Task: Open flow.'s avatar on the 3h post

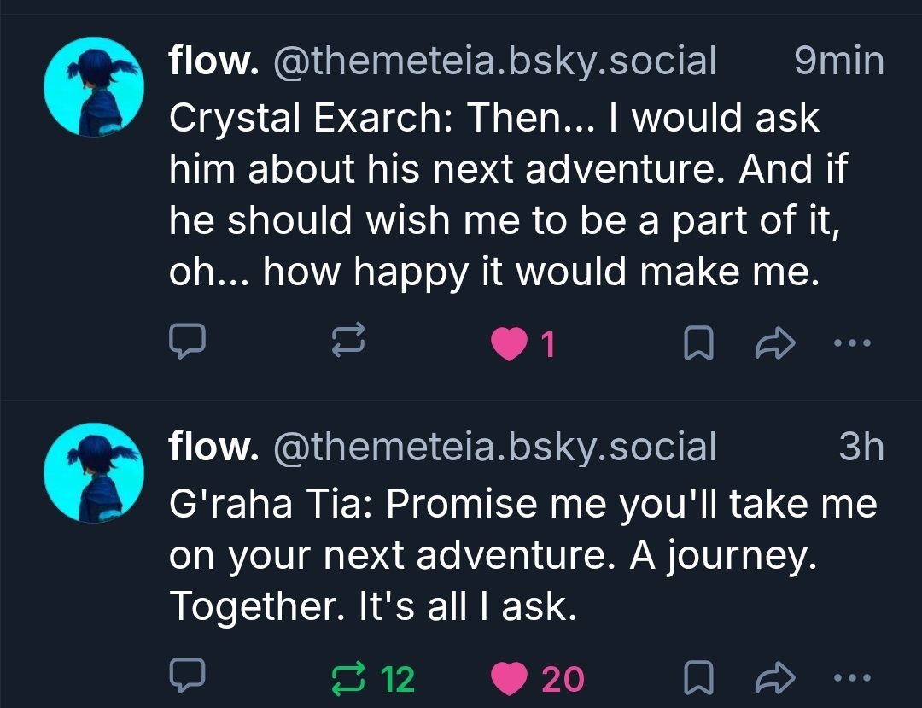Action: pos(91,472)
